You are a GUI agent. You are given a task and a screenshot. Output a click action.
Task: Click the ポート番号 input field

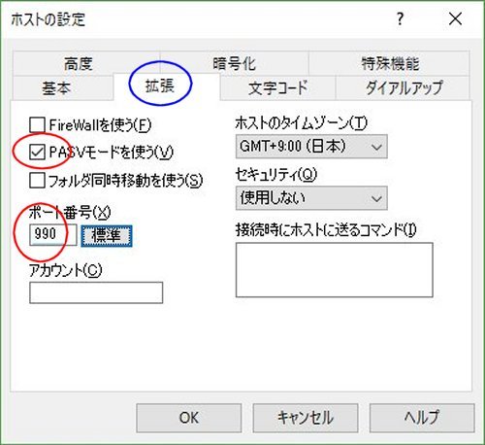tap(53, 234)
